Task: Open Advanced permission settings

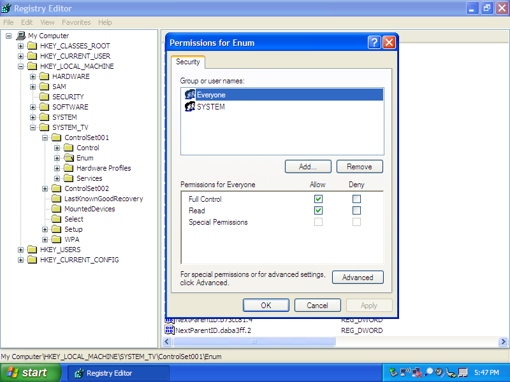Action: tap(358, 278)
